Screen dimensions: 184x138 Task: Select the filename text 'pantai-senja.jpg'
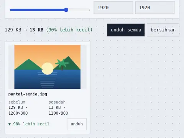tap(28, 94)
